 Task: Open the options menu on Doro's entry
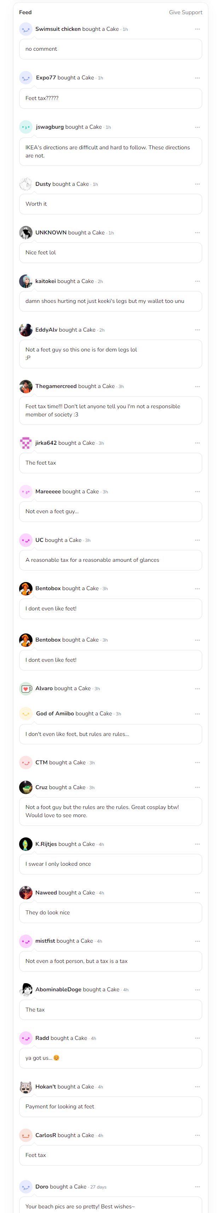(197, 1187)
